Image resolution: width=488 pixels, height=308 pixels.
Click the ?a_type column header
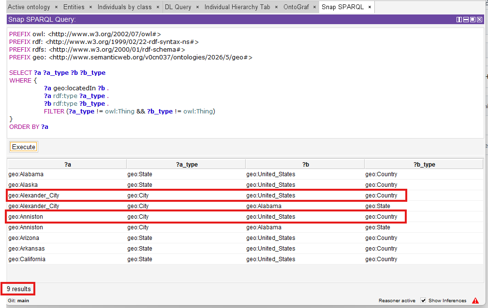(186, 165)
